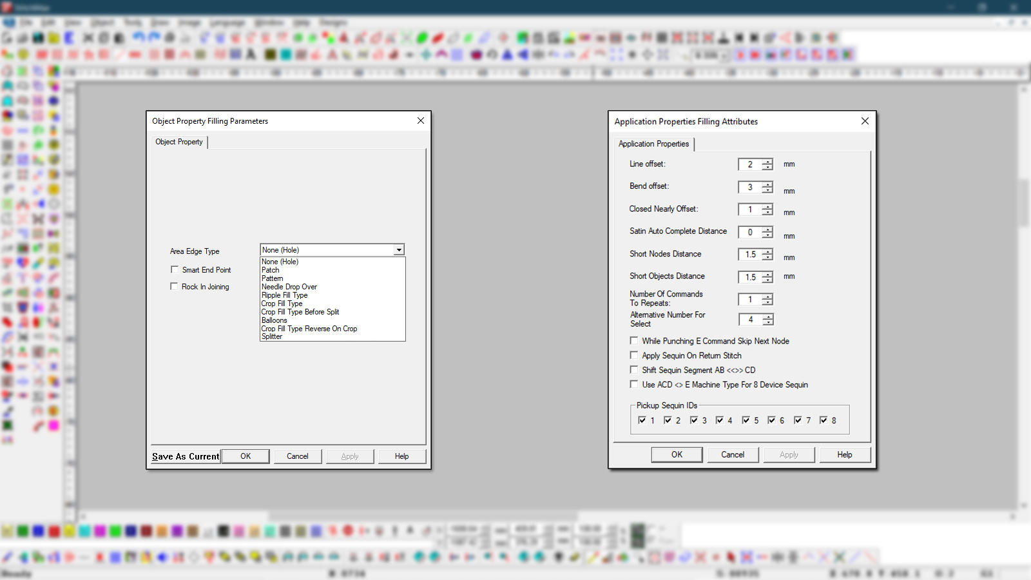1031x580 pixels.
Task: Pick the red swatch in the color palette
Action: 54,531
